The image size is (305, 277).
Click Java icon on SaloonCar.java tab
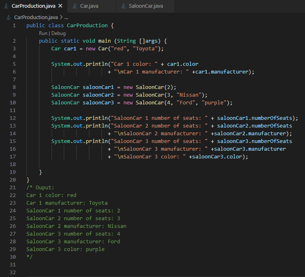[123, 6]
